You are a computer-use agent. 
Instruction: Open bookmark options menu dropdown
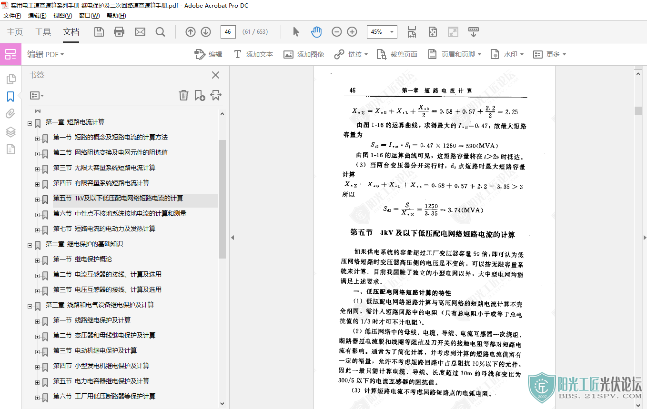click(x=37, y=95)
